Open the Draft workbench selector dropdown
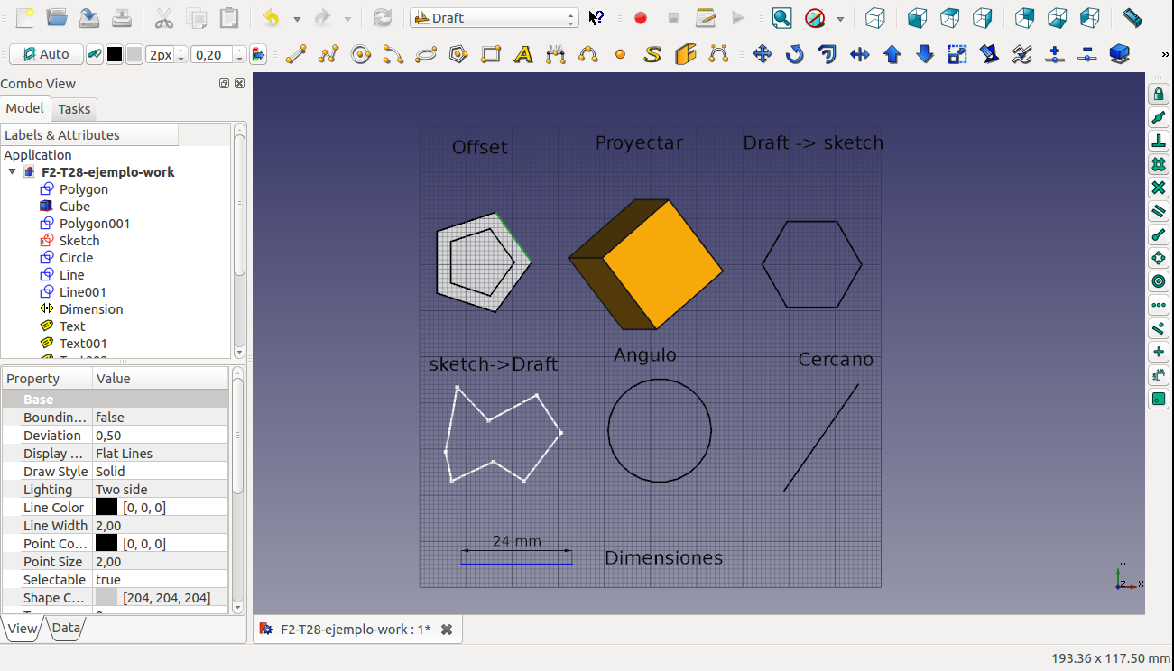The height and width of the screenshot is (671, 1174). click(494, 18)
